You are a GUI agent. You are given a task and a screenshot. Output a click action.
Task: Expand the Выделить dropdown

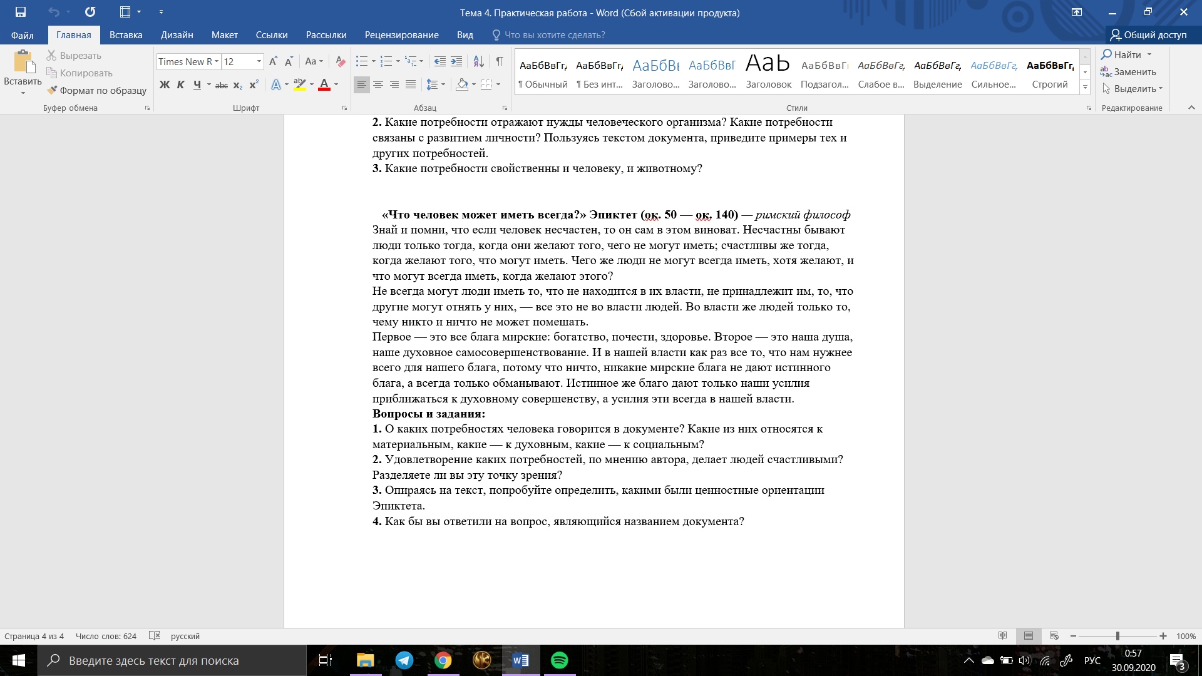click(1161, 89)
